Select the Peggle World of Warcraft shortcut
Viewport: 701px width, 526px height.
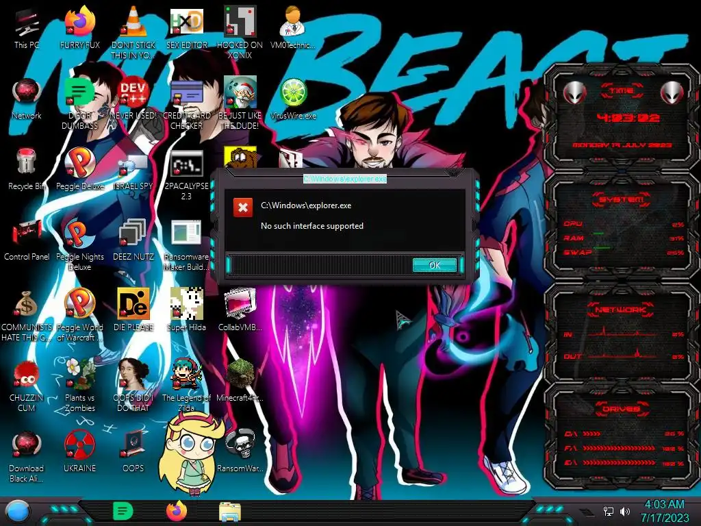(79, 316)
